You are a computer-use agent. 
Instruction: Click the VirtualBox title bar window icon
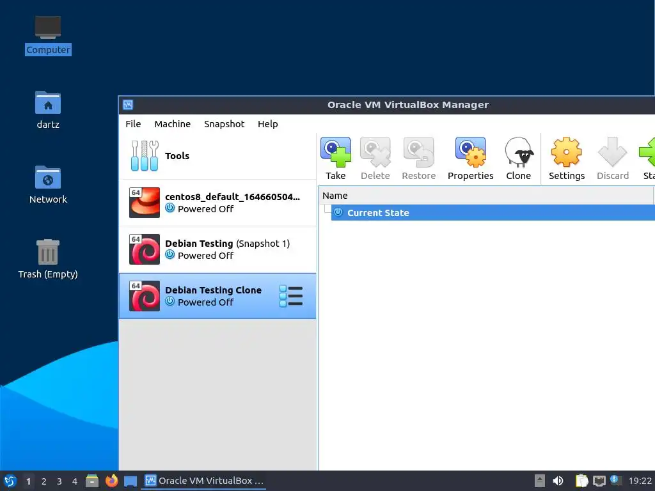click(128, 105)
